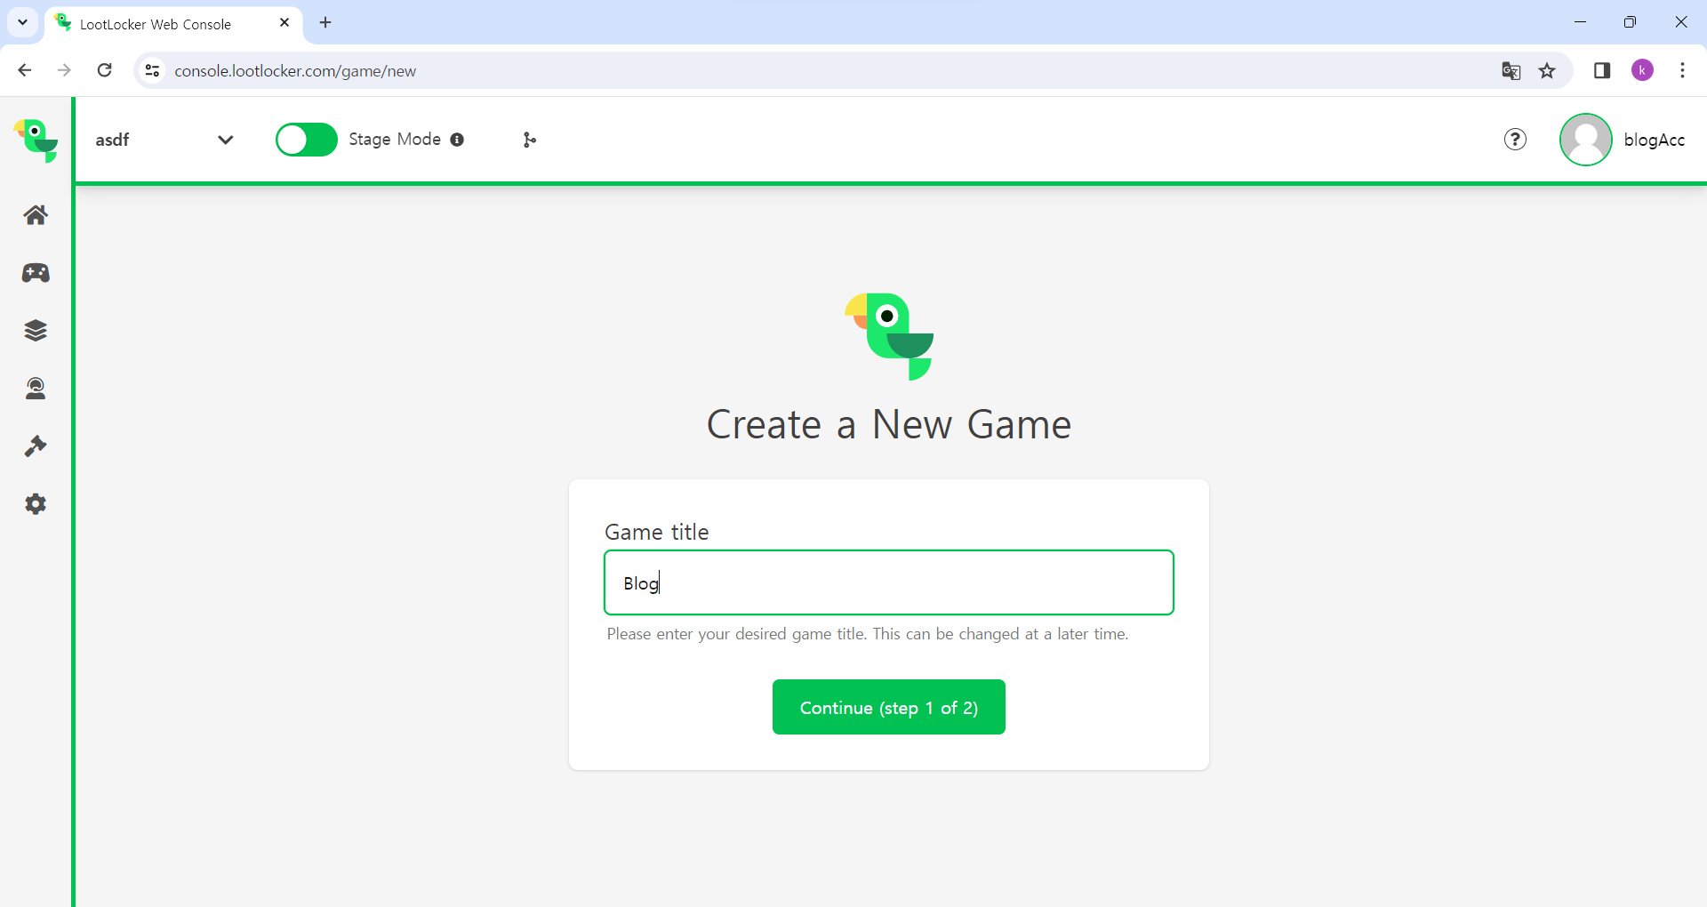Restore down the browser window
This screenshot has height=907, width=1707.
click(x=1630, y=22)
